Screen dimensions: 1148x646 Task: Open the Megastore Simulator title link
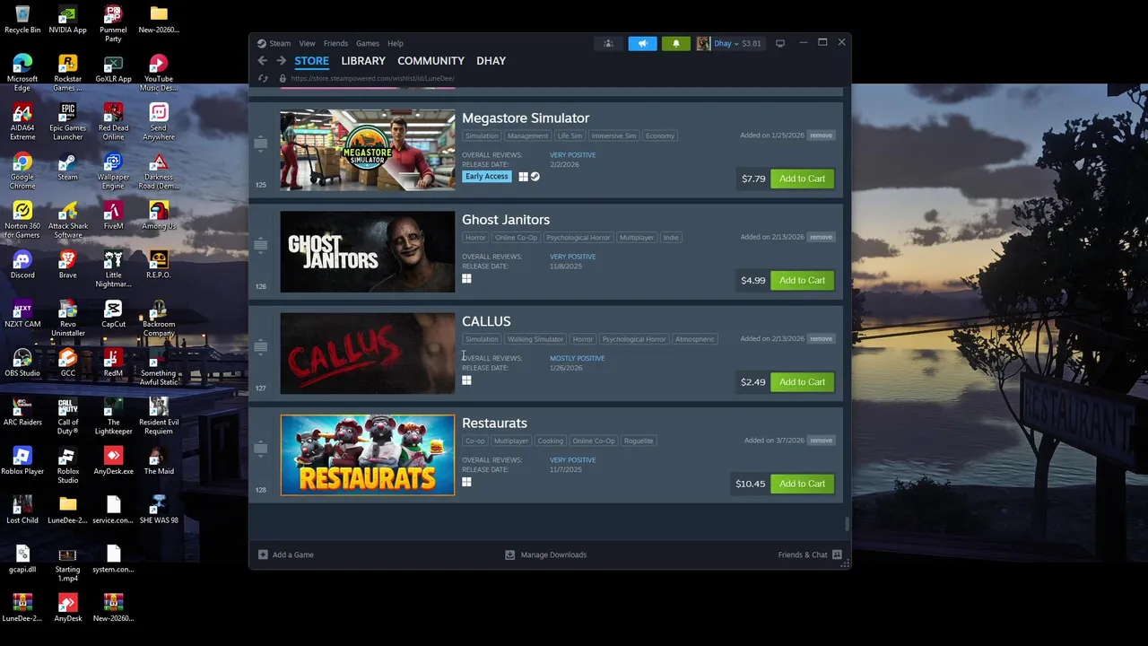(x=526, y=118)
